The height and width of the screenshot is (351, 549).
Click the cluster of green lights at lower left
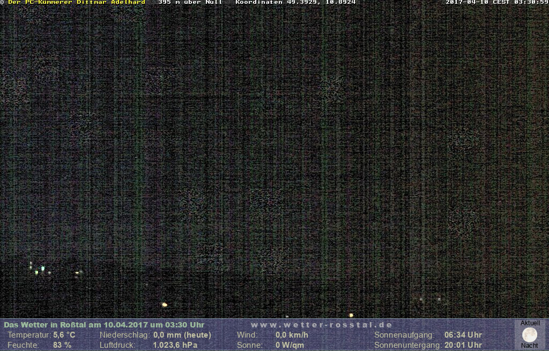tap(39, 269)
